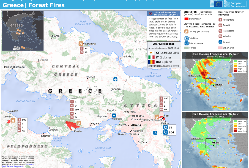Click the Thebes city label
The image size is (249, 168).
tap(91, 77)
